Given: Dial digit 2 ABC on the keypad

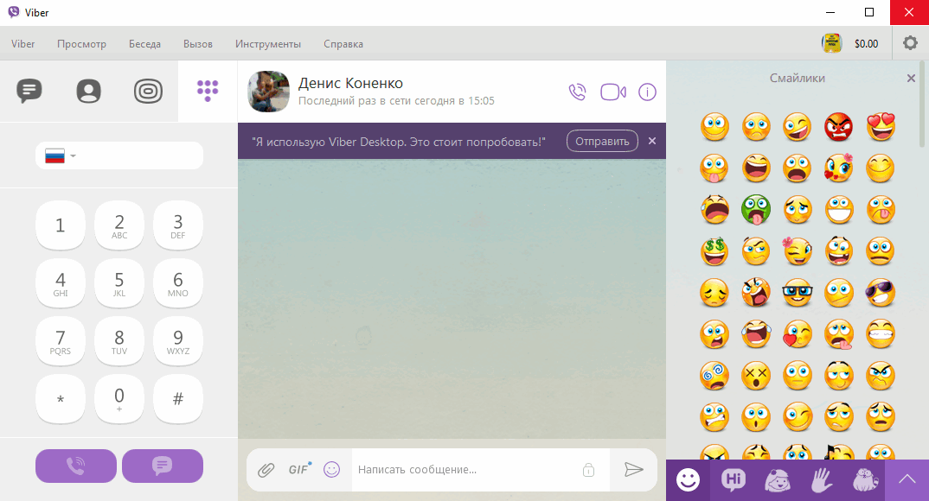Looking at the screenshot, I should point(119,225).
